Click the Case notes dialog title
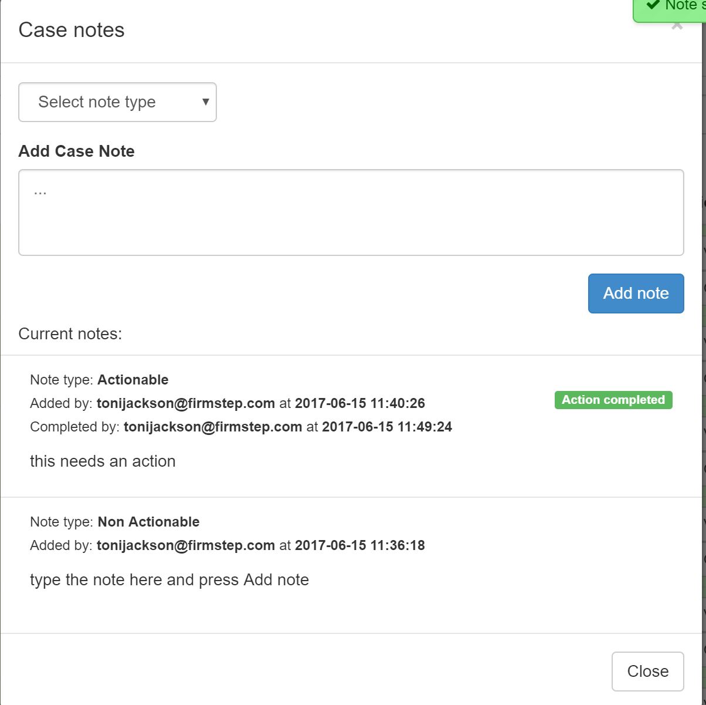This screenshot has width=706, height=705. pos(72,30)
